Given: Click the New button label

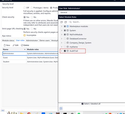Looking at the screenshot, I should [x=8, y=45].
